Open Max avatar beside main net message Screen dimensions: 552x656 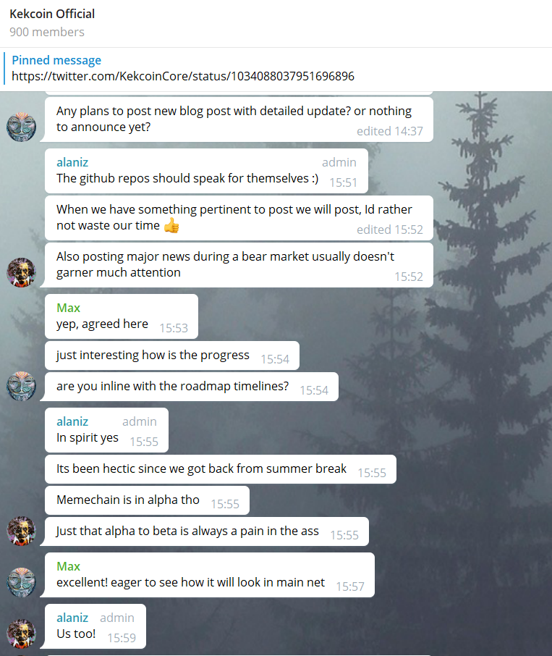coord(21,582)
